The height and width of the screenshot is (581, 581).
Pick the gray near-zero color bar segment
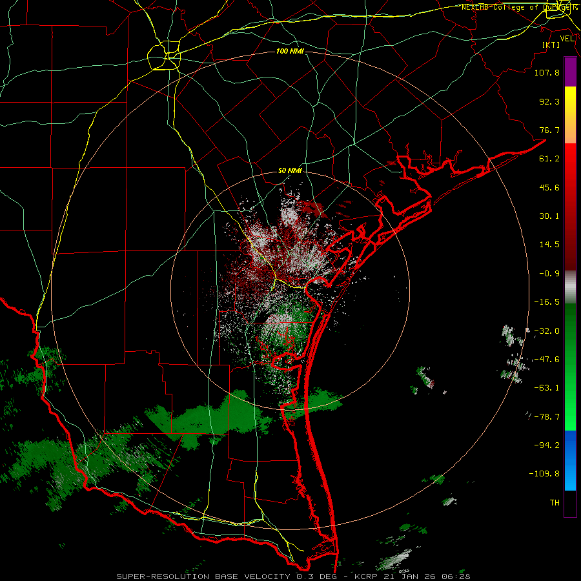click(x=570, y=287)
